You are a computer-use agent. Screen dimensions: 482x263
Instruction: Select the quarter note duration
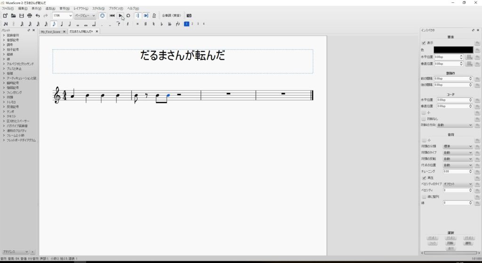pyautogui.click(x=62, y=24)
